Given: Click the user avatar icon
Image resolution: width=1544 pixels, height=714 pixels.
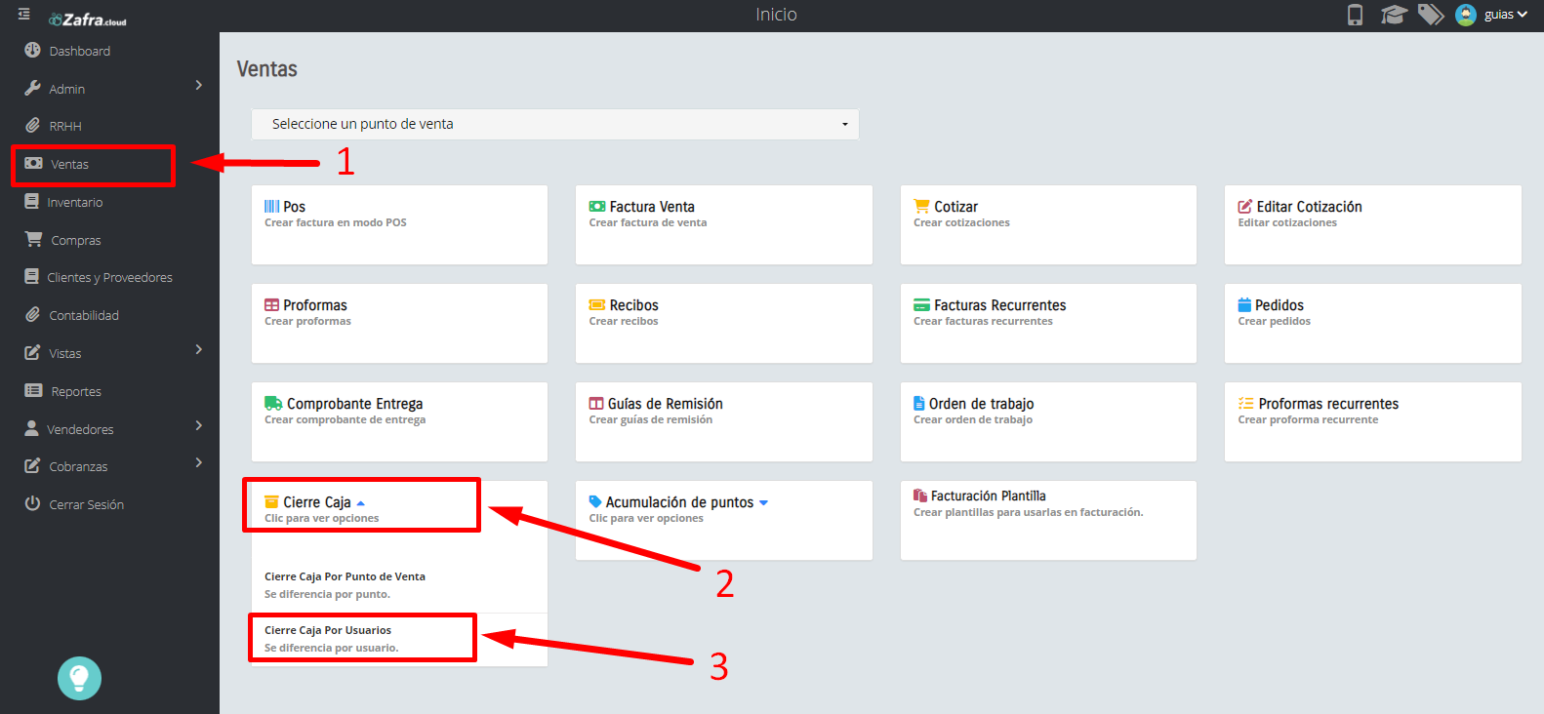Looking at the screenshot, I should (x=1466, y=15).
